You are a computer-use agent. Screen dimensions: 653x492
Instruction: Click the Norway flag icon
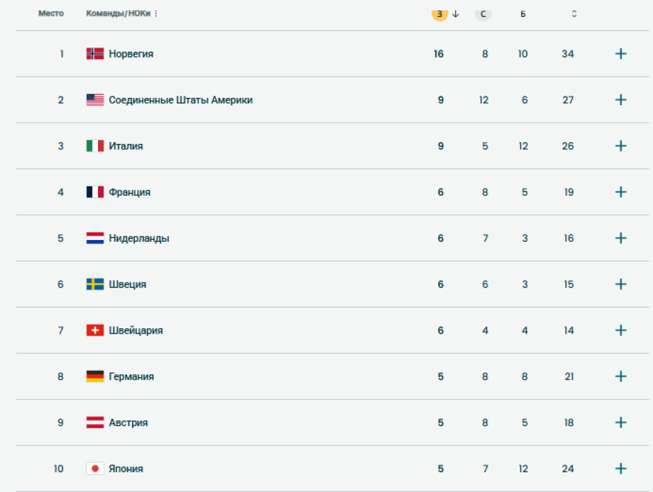click(x=95, y=53)
